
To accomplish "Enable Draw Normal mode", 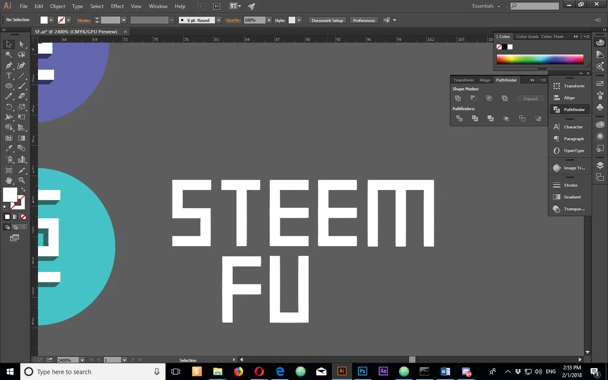I will pos(8,227).
